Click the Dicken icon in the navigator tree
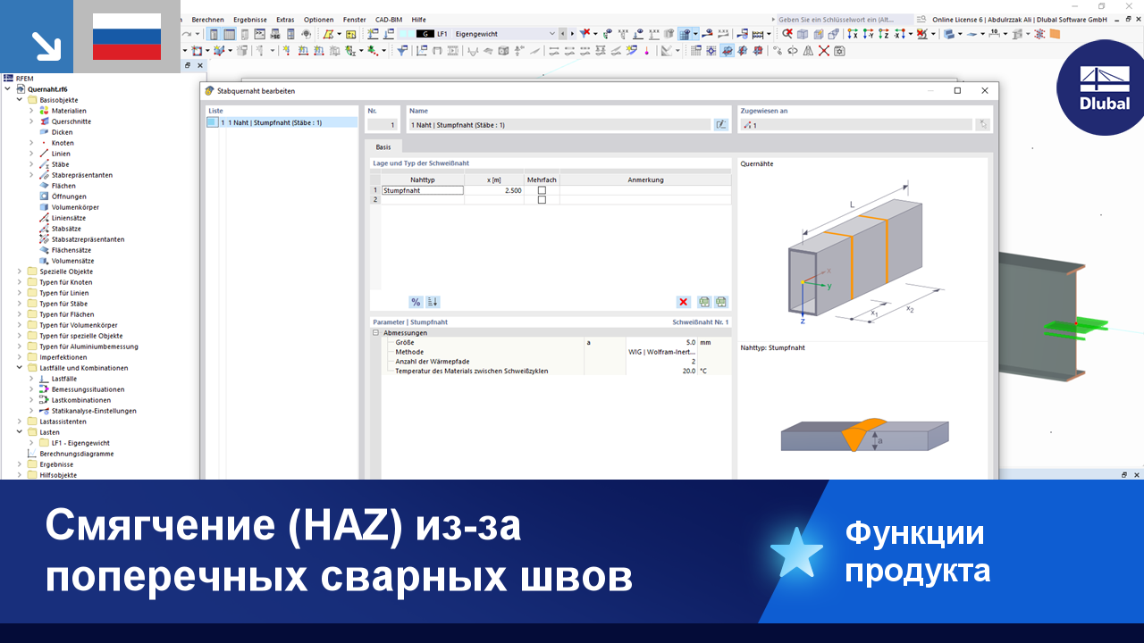The height and width of the screenshot is (643, 1144). click(44, 132)
